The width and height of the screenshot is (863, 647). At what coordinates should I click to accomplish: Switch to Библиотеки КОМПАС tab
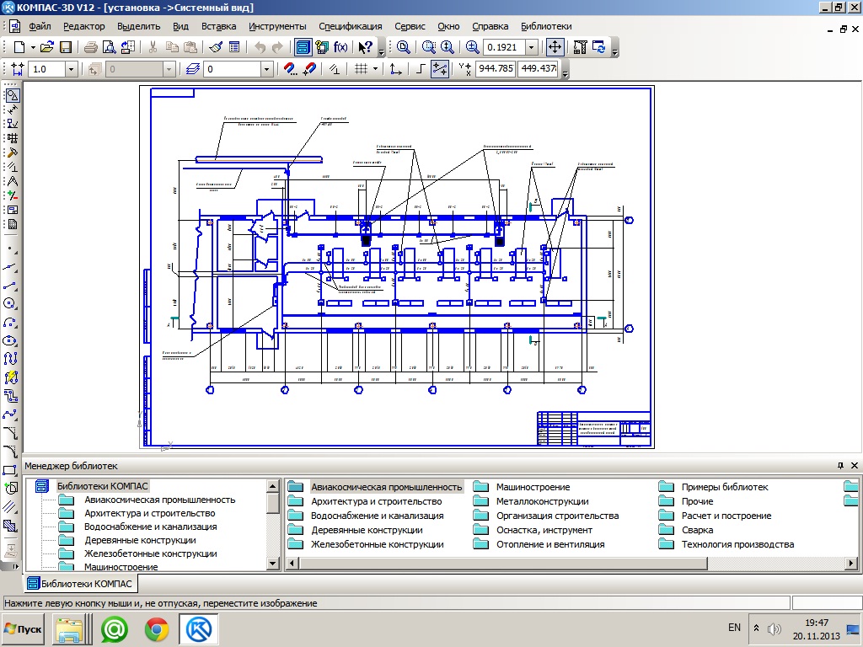coord(80,584)
